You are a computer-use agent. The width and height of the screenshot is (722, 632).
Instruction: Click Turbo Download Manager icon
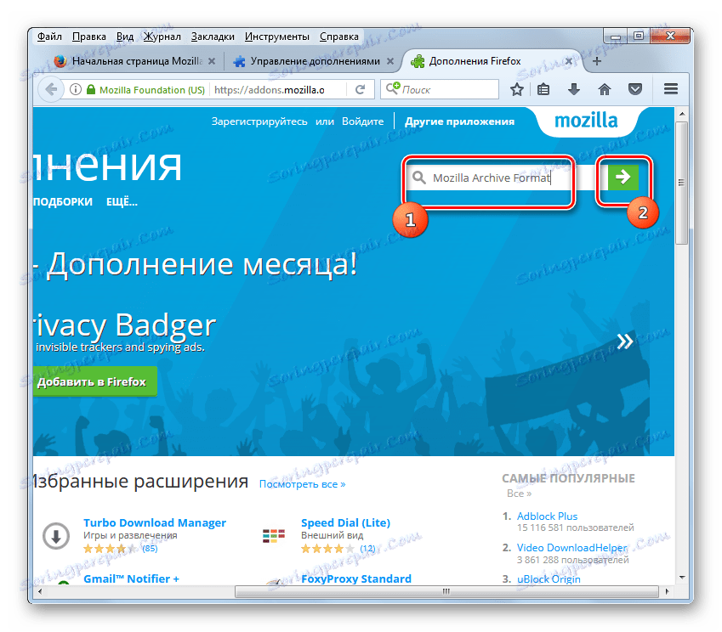coord(56,536)
